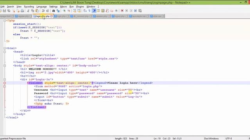Close the file with toolbar Close icon
Image resolution: width=250 pixels, height=140 pixels.
click(x=14, y=11)
